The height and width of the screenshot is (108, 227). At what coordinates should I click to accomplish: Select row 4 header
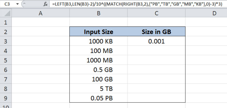point(6,51)
